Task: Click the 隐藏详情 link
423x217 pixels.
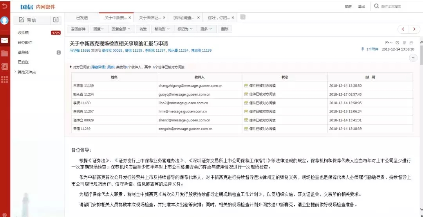Action: (x=98, y=67)
